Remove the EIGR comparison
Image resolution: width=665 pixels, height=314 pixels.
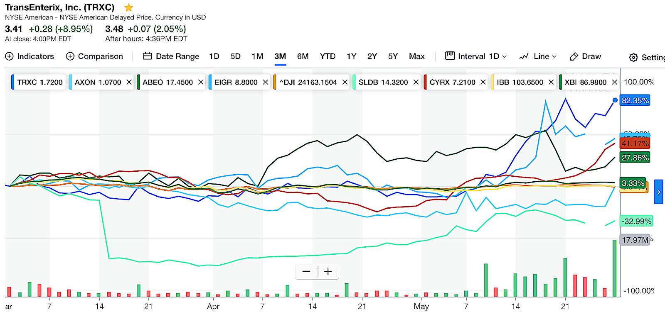(x=265, y=82)
